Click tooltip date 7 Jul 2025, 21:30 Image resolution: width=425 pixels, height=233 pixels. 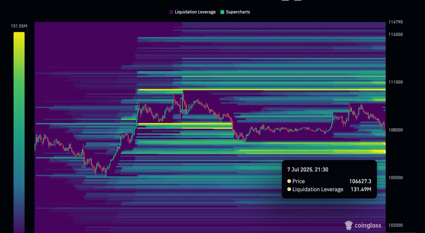(x=308, y=170)
